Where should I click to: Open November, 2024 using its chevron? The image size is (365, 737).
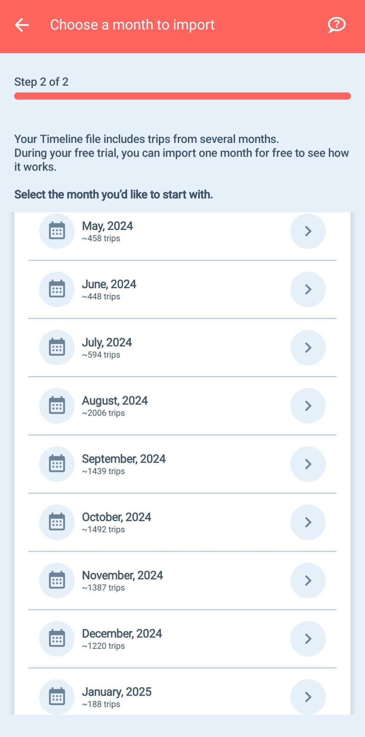point(308,580)
